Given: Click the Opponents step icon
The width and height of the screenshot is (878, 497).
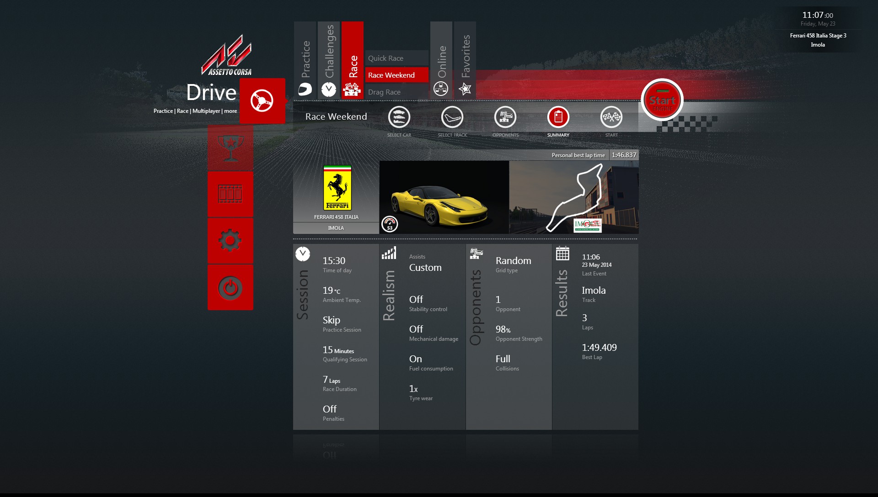Looking at the screenshot, I should tap(505, 117).
